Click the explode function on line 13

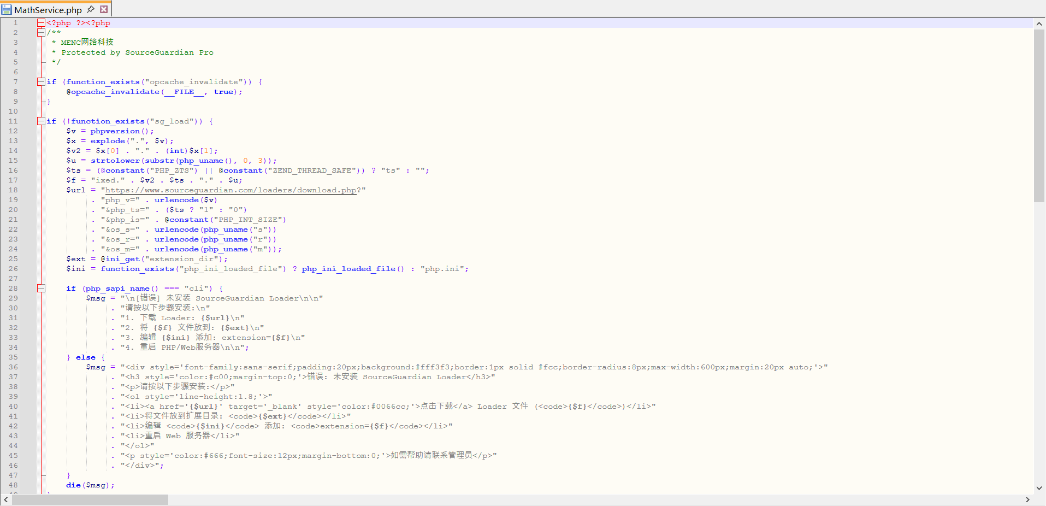point(108,141)
